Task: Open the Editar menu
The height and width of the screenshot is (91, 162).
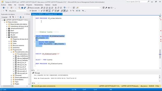Action: pos(10,5)
